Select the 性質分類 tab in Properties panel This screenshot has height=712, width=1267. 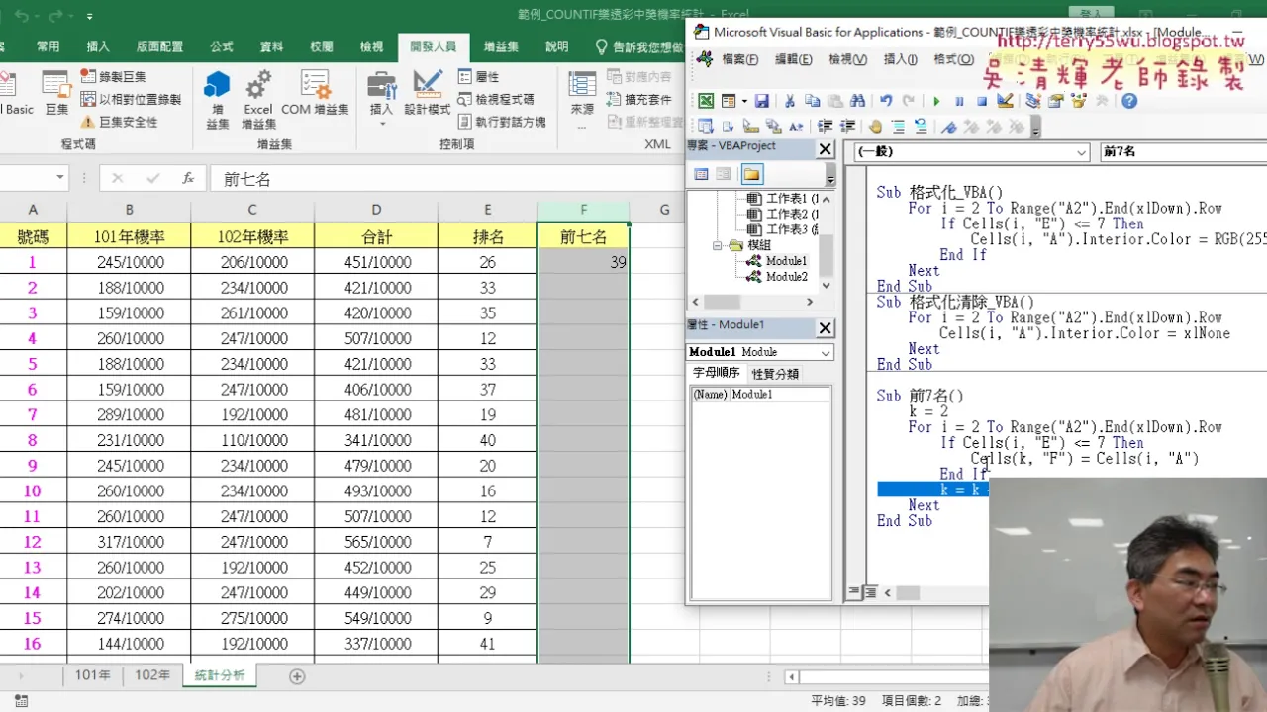(x=775, y=373)
